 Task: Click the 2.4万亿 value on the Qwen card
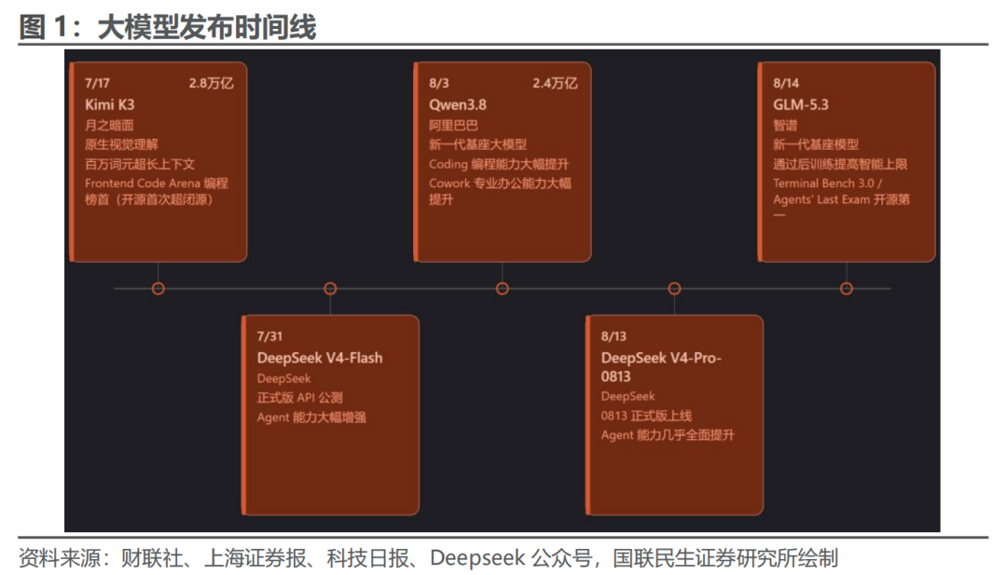coord(555,84)
